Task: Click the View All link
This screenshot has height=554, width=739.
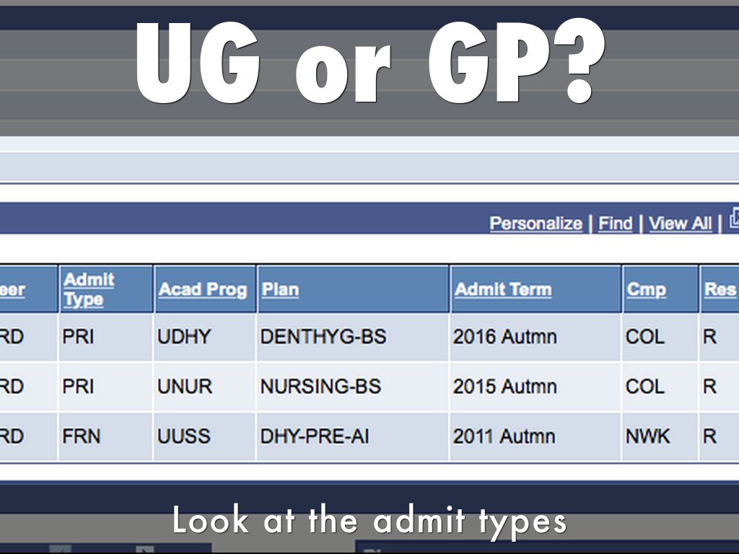Action: point(680,224)
